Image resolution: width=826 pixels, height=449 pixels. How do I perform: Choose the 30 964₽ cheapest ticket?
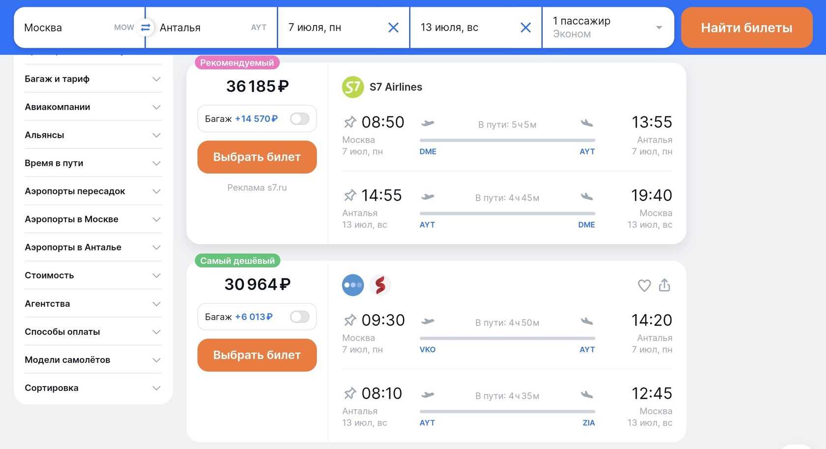[x=257, y=355]
